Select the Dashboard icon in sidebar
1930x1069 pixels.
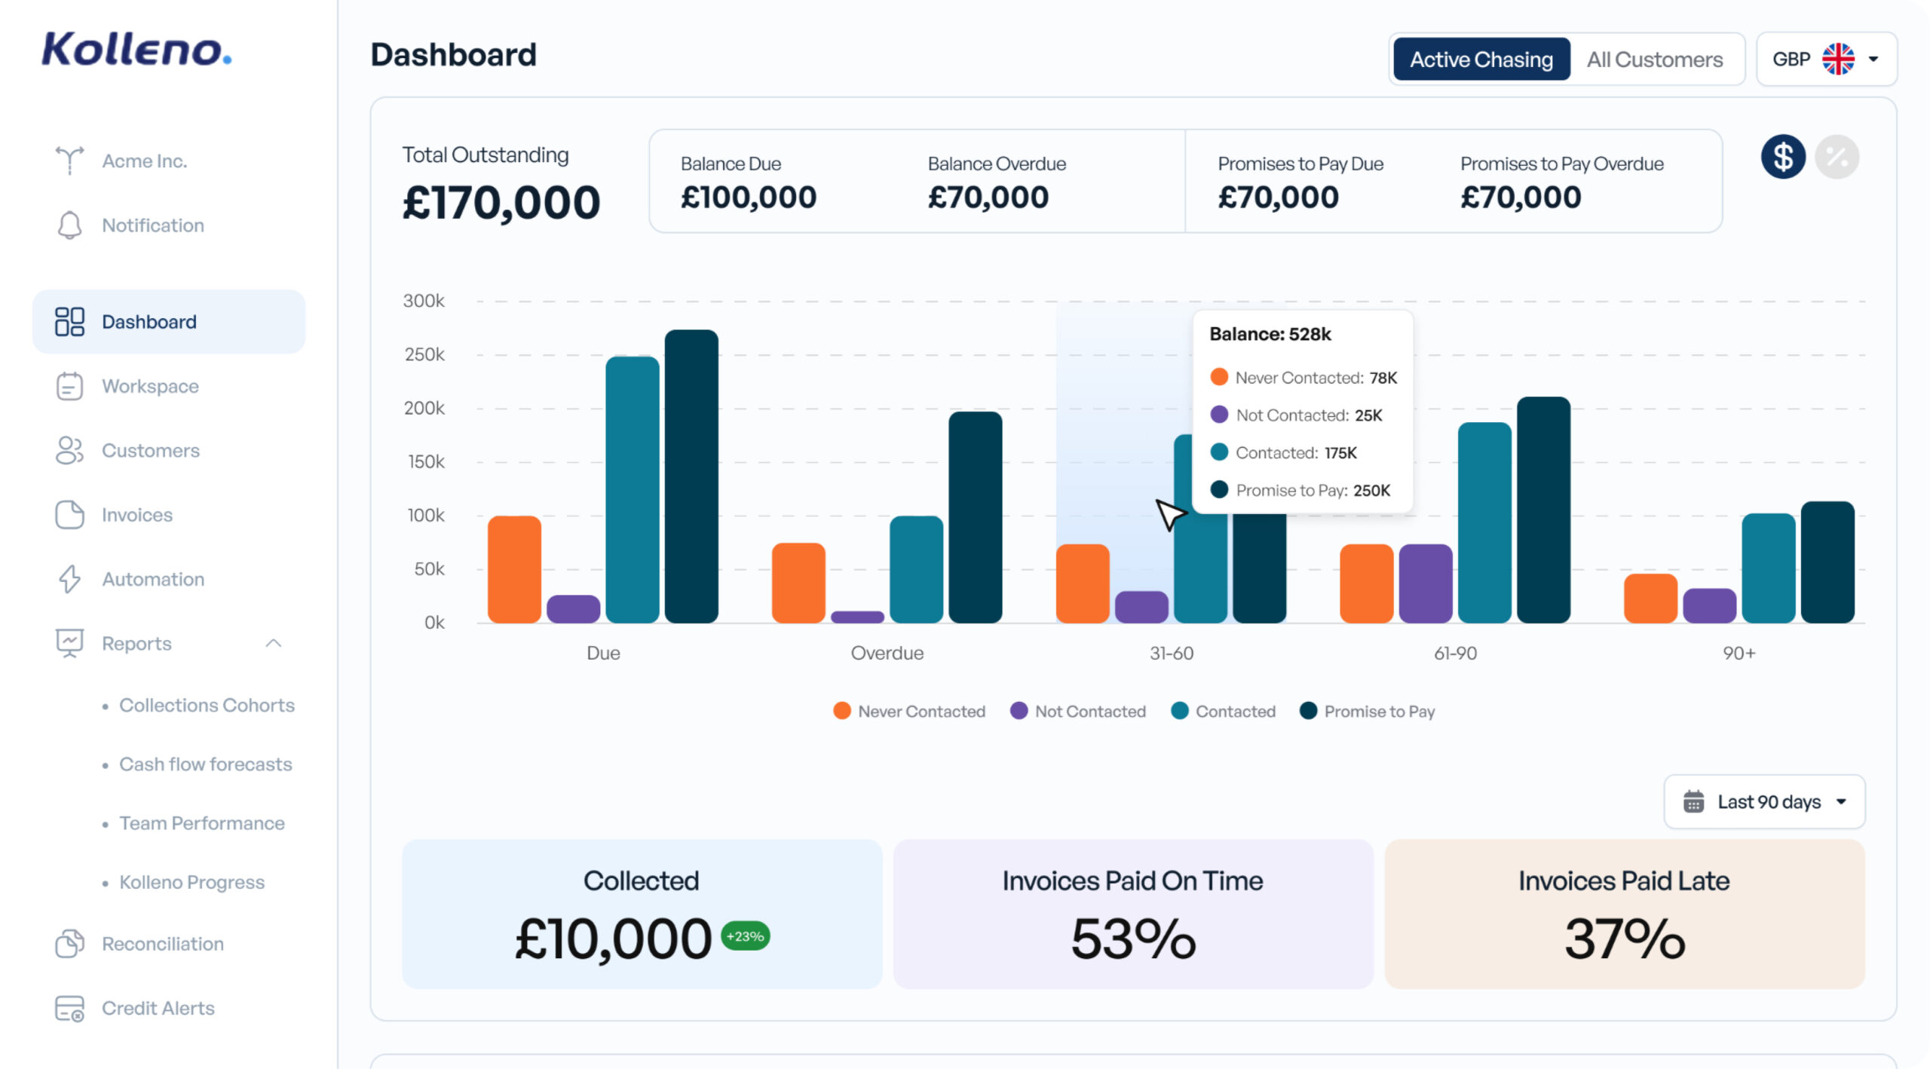point(69,321)
